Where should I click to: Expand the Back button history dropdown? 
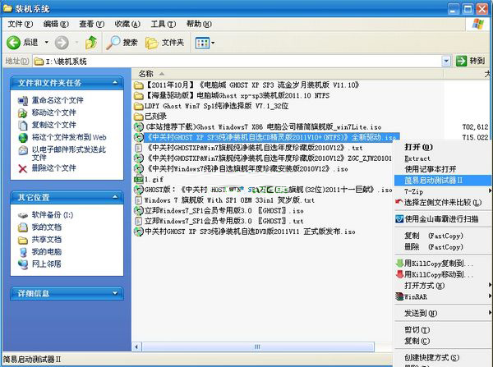(x=47, y=42)
